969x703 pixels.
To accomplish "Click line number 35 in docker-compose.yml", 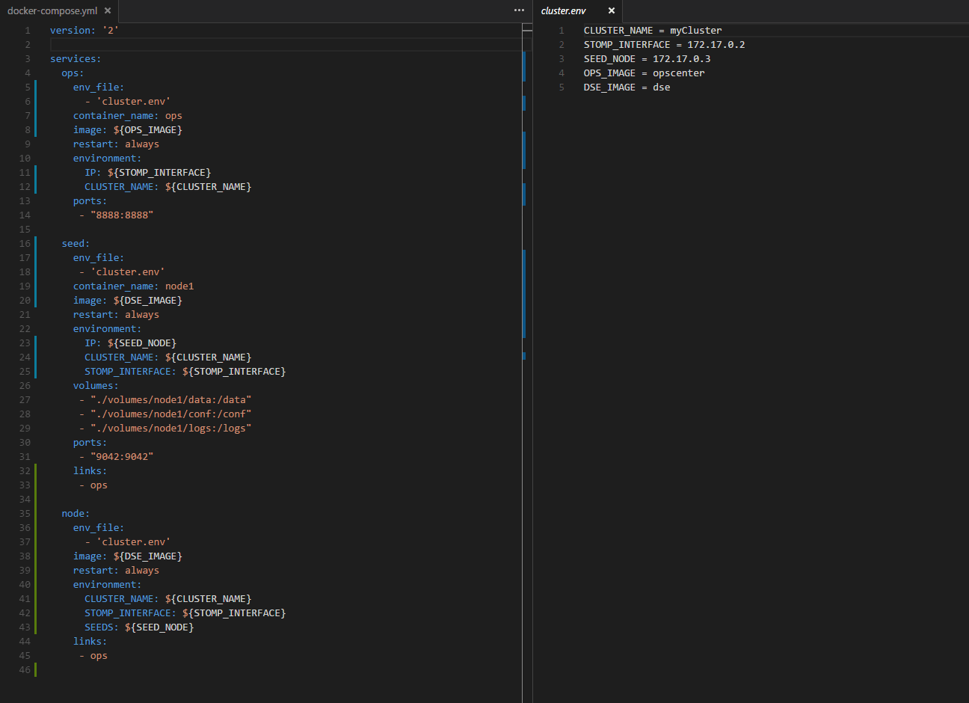I will coord(25,513).
